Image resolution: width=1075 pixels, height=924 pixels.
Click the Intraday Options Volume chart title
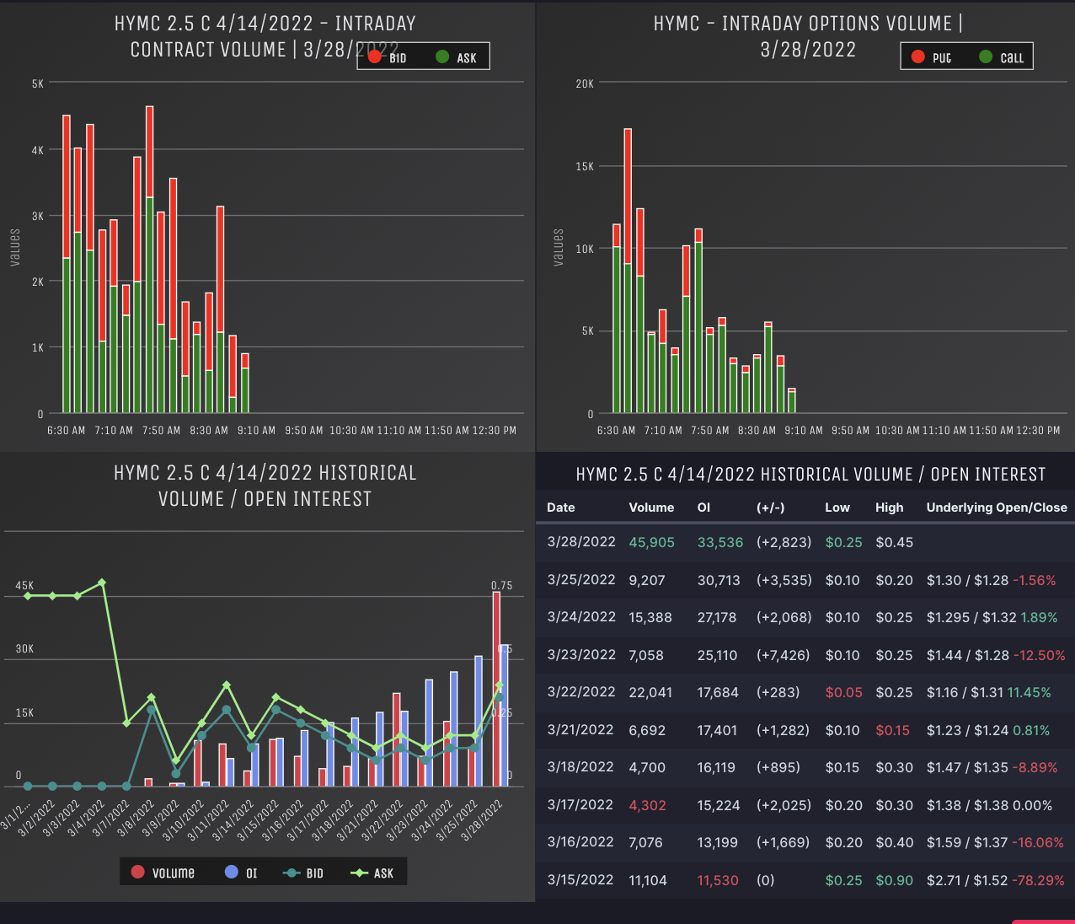808,36
